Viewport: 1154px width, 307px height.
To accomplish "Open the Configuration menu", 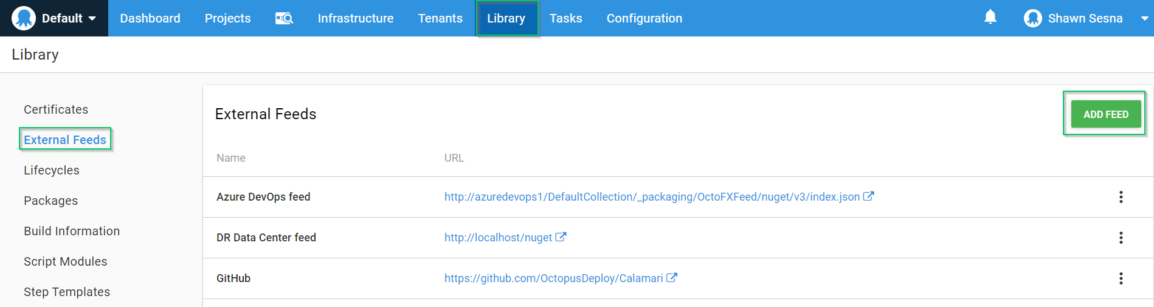I will [644, 18].
